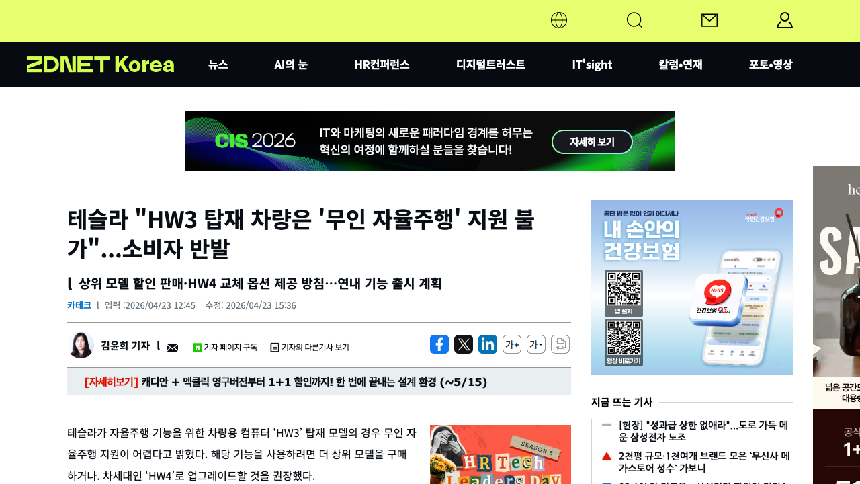This screenshot has height=484, width=860.
Task: Open the newsletter envelope icon
Action: pos(709,20)
